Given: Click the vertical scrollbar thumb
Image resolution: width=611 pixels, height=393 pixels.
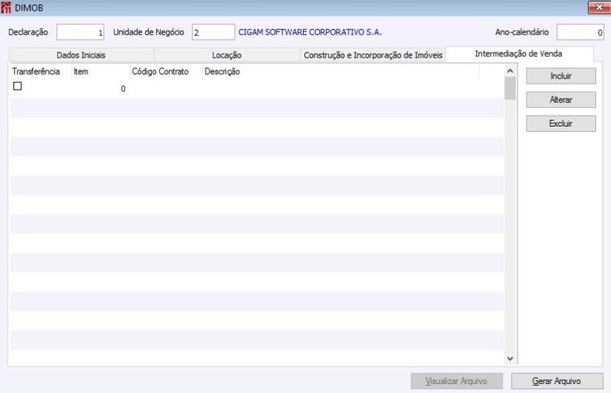Looking at the screenshot, I should tap(510, 88).
